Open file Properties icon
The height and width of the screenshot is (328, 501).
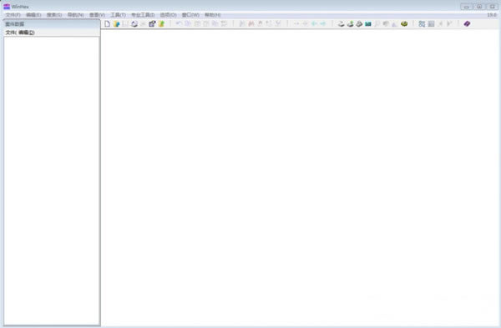click(152, 24)
